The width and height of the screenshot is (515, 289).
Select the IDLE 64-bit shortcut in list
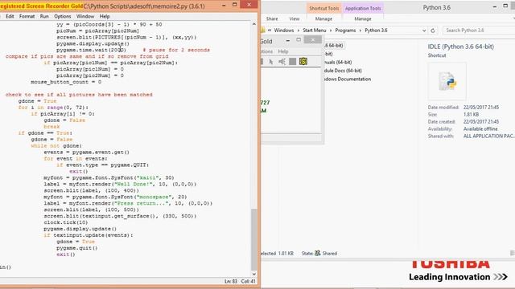pyautogui.click(x=333, y=45)
